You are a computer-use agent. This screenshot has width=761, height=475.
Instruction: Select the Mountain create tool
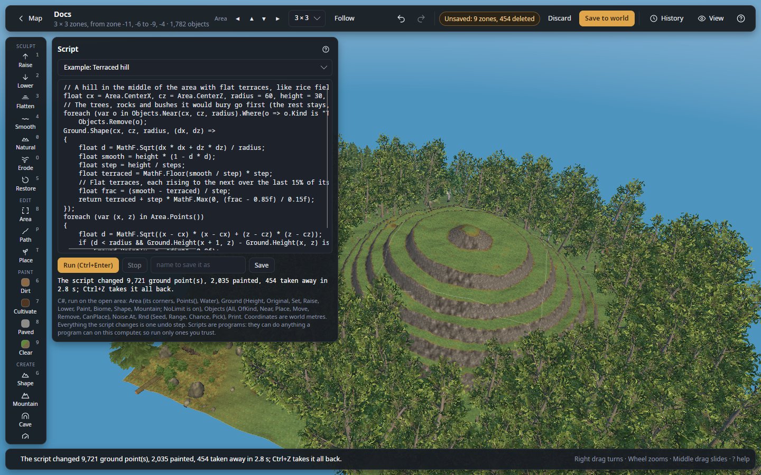coord(25,399)
